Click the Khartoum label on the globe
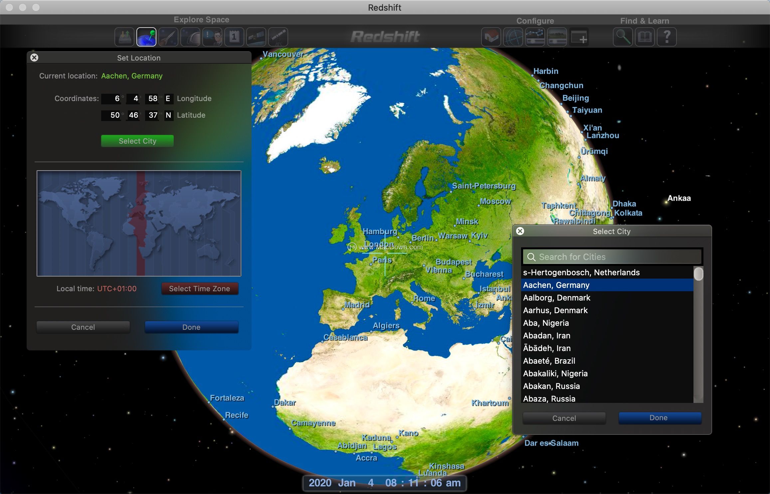Viewport: 770px width, 494px height. pyautogui.click(x=490, y=403)
